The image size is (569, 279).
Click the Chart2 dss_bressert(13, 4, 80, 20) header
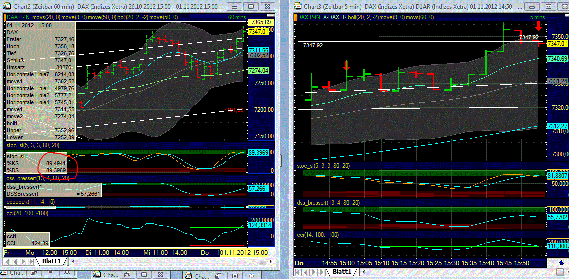click(38, 178)
